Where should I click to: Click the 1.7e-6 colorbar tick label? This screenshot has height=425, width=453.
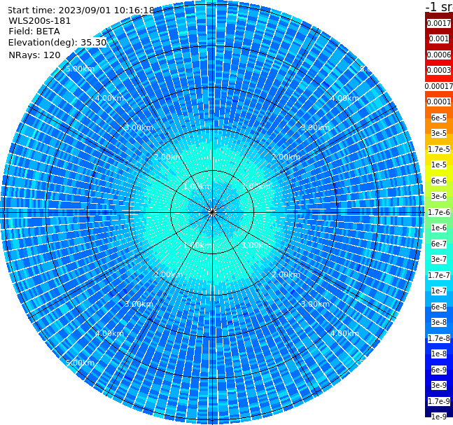point(439,212)
